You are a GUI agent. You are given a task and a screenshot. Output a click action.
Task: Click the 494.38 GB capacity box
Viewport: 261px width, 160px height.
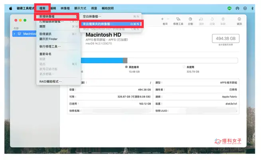[x=225, y=38]
